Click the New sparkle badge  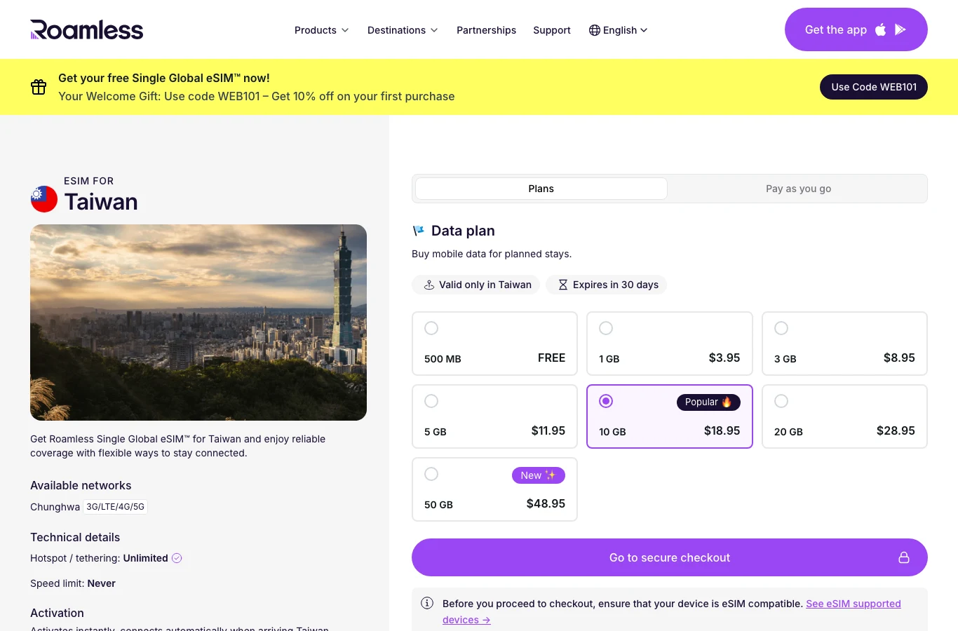click(x=539, y=475)
